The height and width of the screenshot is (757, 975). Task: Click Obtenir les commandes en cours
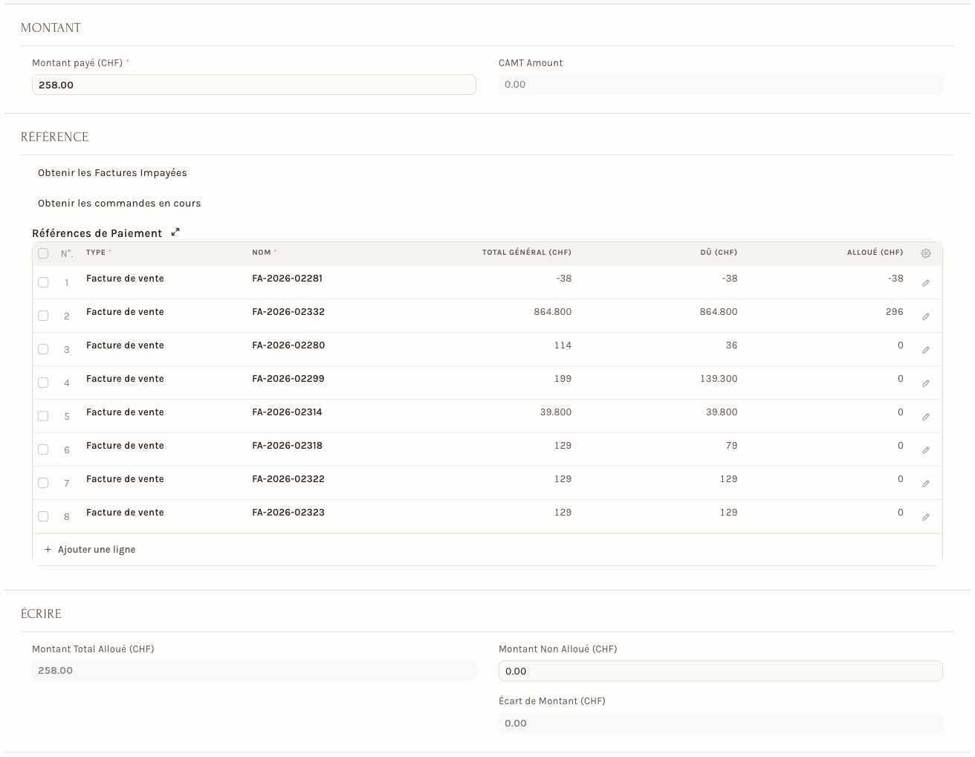(x=119, y=204)
